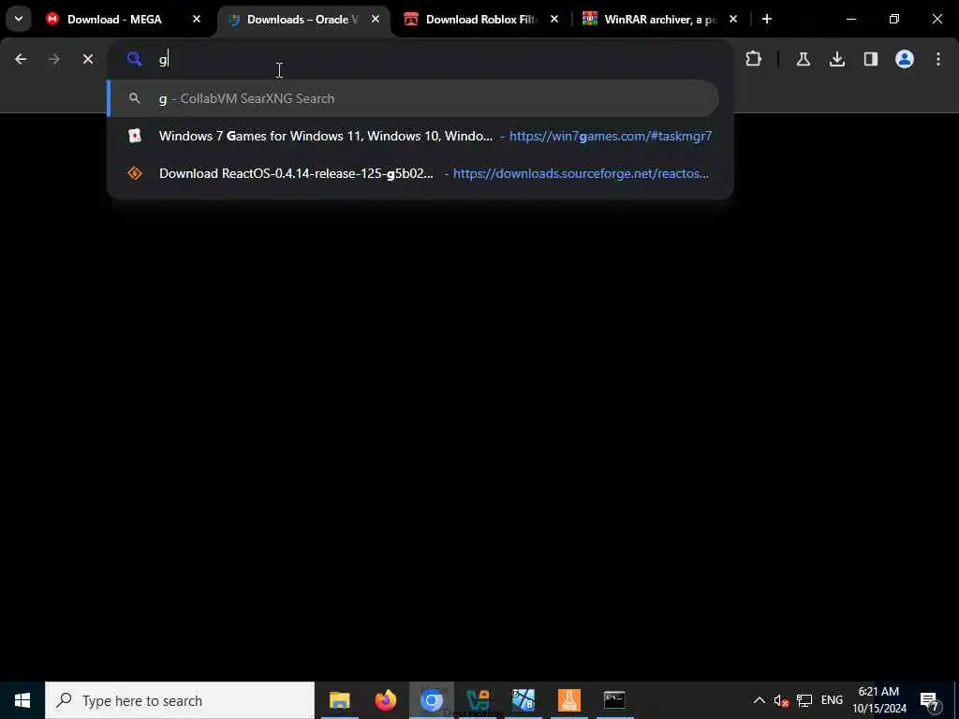Open the network tray icon
This screenshot has height=719, width=959.
pos(804,700)
